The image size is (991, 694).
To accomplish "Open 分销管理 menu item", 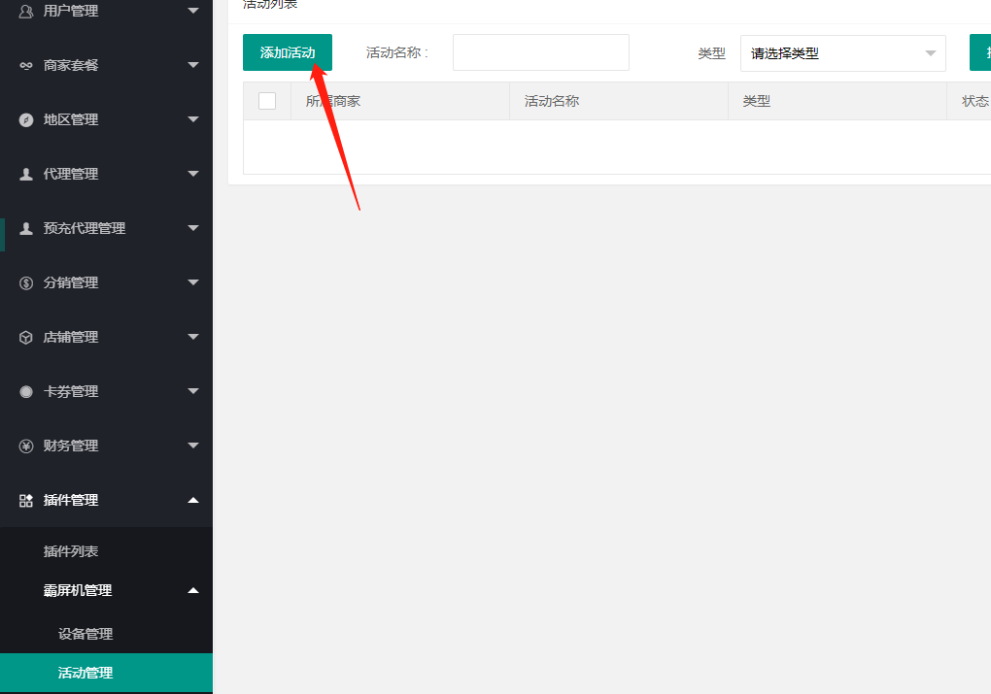I will 106,282.
